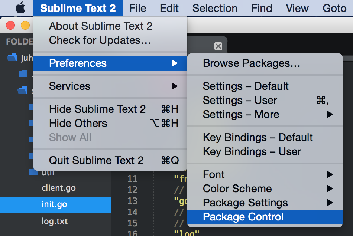The image size is (353, 236).
Task: Choose Check for Updates…
Action: coord(100,40)
